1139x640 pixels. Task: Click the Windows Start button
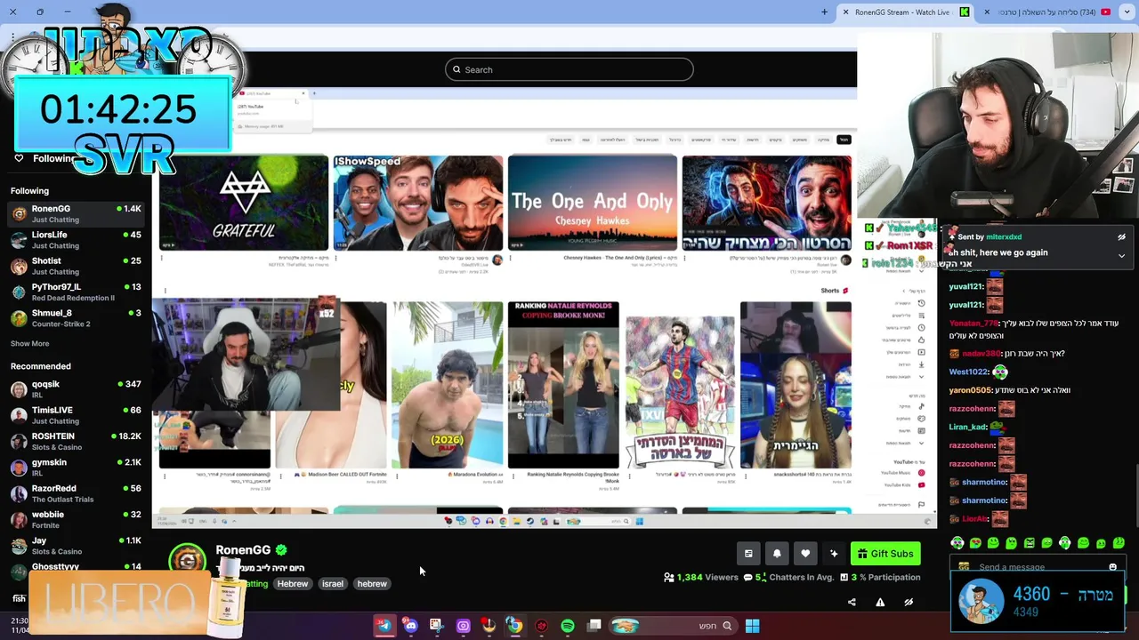(752, 626)
